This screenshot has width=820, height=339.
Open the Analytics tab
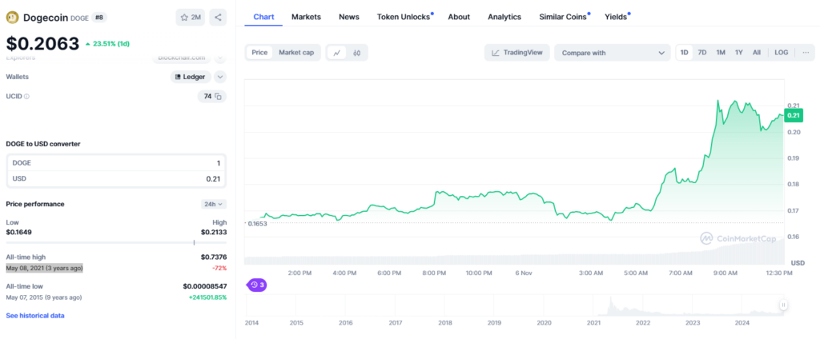(504, 17)
